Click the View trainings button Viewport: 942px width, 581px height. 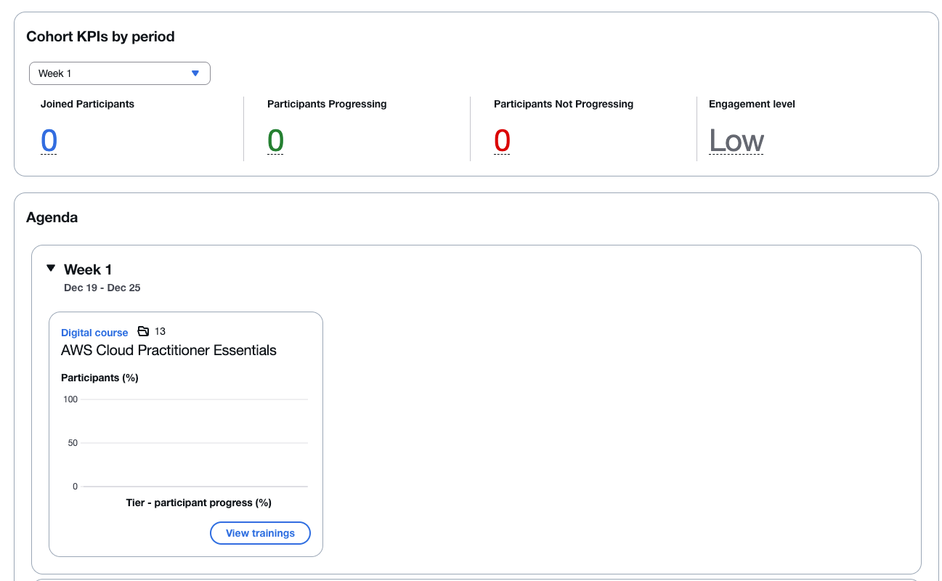tap(260, 533)
